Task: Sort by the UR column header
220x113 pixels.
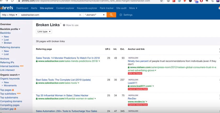Action: click(108, 49)
